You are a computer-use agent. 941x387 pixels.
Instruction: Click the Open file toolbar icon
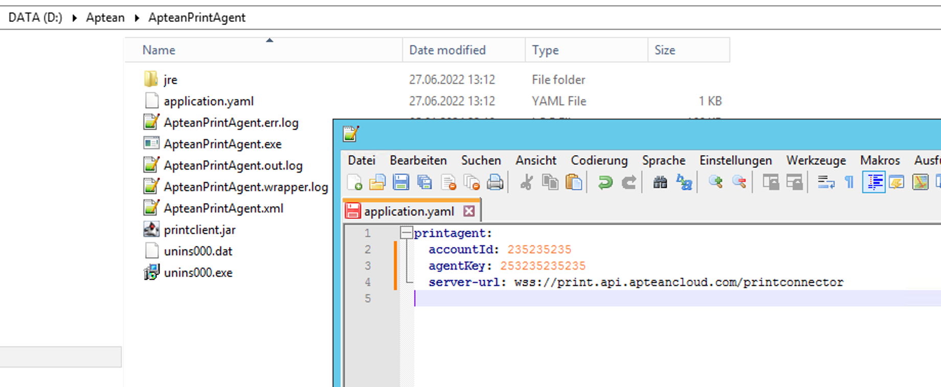(377, 182)
